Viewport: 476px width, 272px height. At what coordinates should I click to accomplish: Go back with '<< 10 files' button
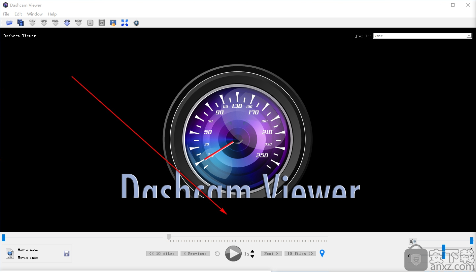(x=162, y=254)
